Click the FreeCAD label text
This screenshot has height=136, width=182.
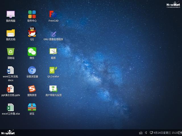click(53, 21)
